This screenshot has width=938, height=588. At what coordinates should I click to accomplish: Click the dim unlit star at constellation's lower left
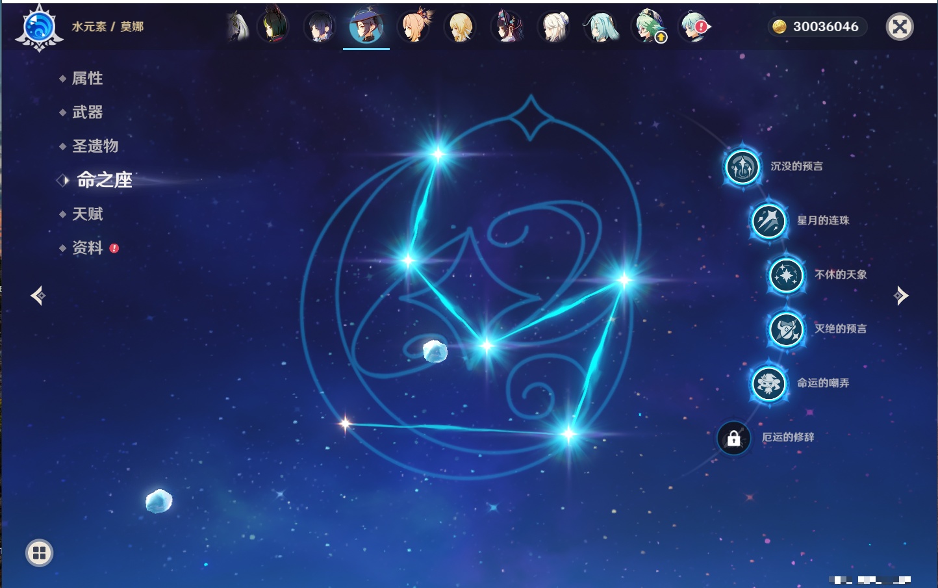[x=345, y=424]
